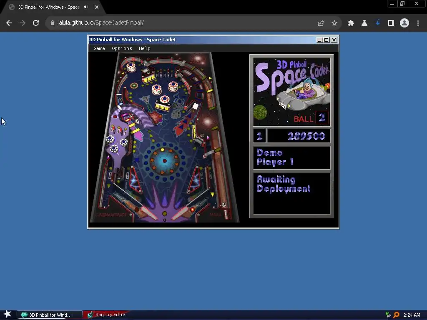Close the Pinball game window

[334, 40]
